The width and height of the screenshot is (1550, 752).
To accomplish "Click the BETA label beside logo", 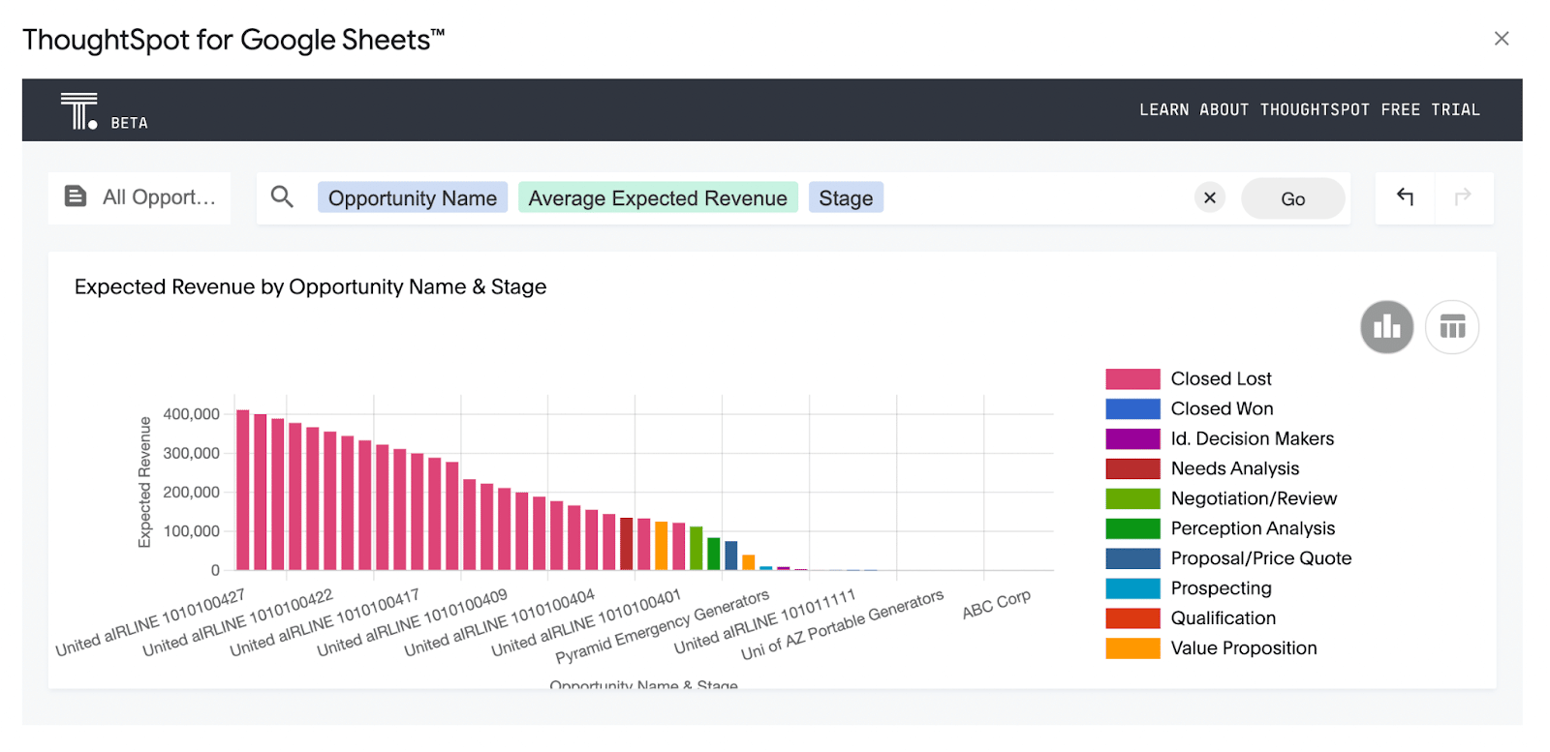I will [x=130, y=123].
